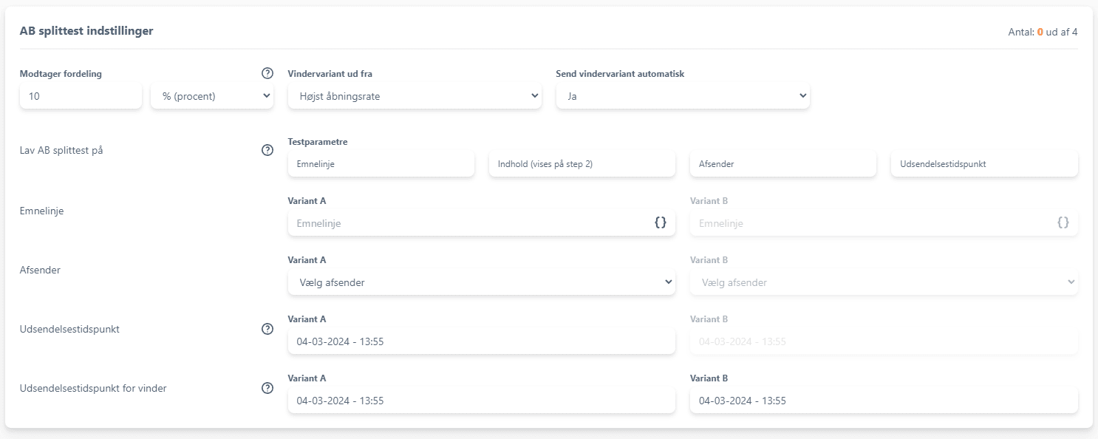Click help icon beside Lav AB splittest på
The height and width of the screenshot is (439, 1098).
[267, 150]
